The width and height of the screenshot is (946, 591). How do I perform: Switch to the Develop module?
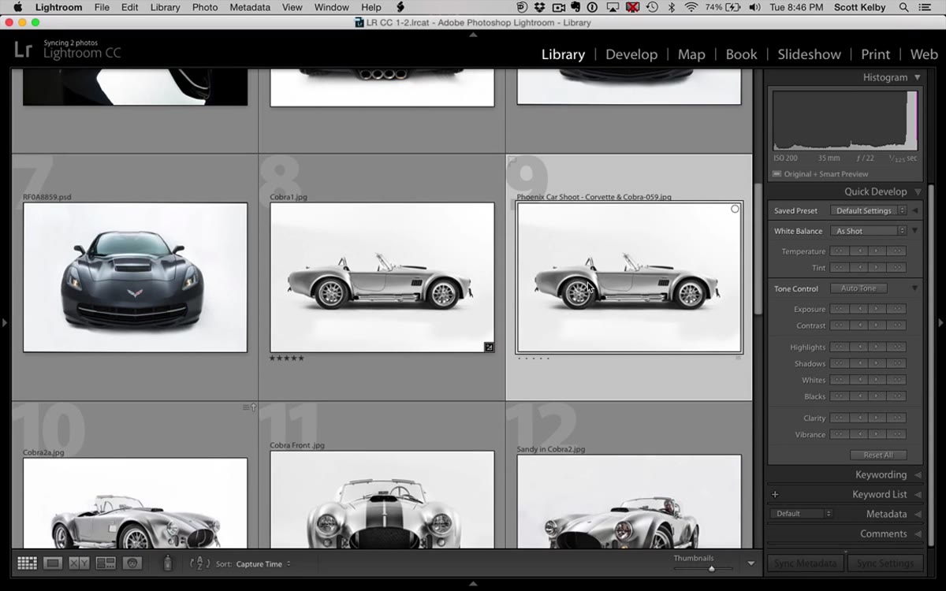tap(631, 54)
